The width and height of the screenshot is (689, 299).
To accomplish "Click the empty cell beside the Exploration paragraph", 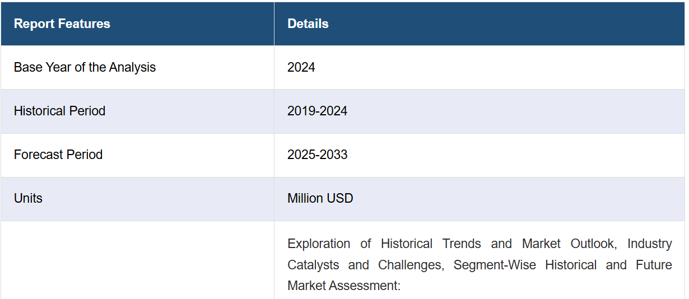I will click(x=137, y=260).
